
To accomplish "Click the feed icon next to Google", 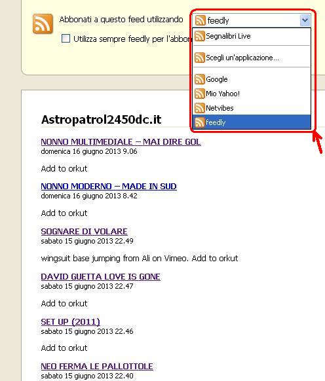I will [200, 79].
